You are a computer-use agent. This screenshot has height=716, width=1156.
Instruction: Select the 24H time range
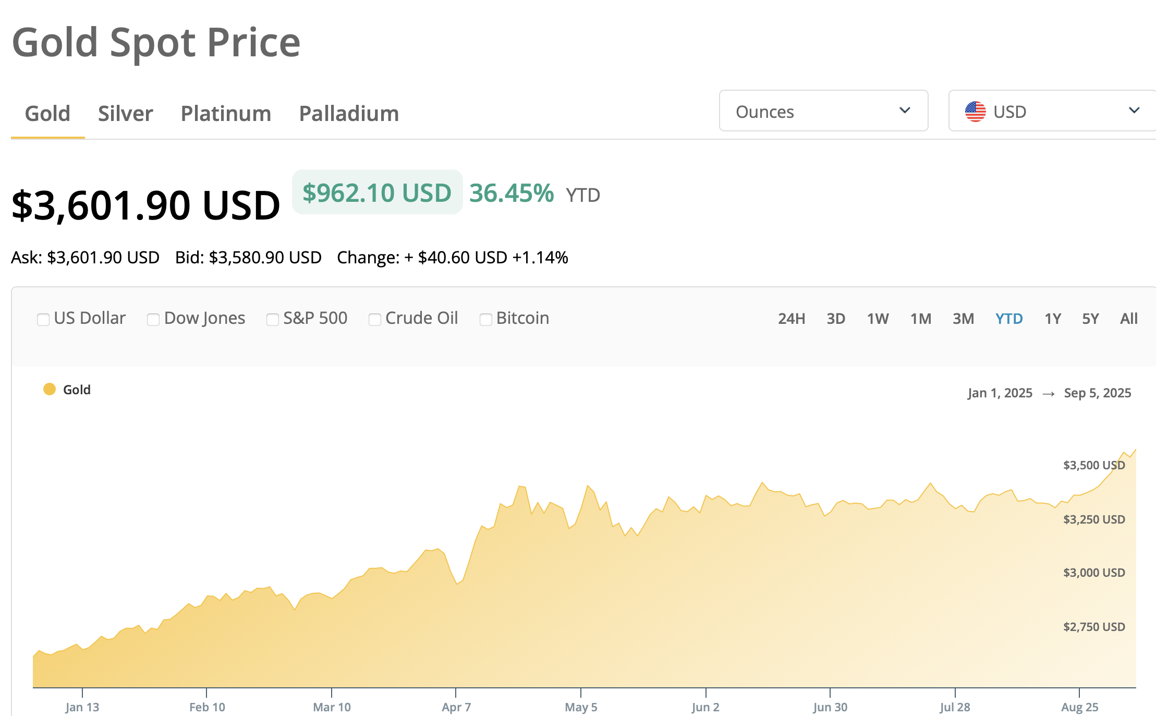pos(791,318)
